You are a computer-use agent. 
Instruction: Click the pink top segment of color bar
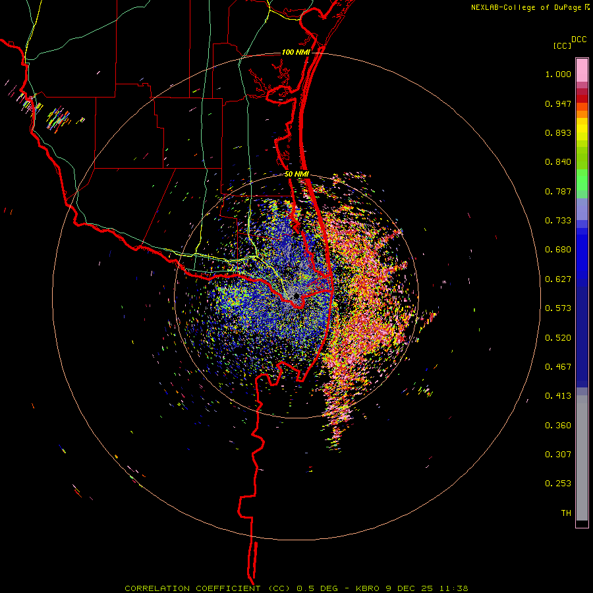582,71
